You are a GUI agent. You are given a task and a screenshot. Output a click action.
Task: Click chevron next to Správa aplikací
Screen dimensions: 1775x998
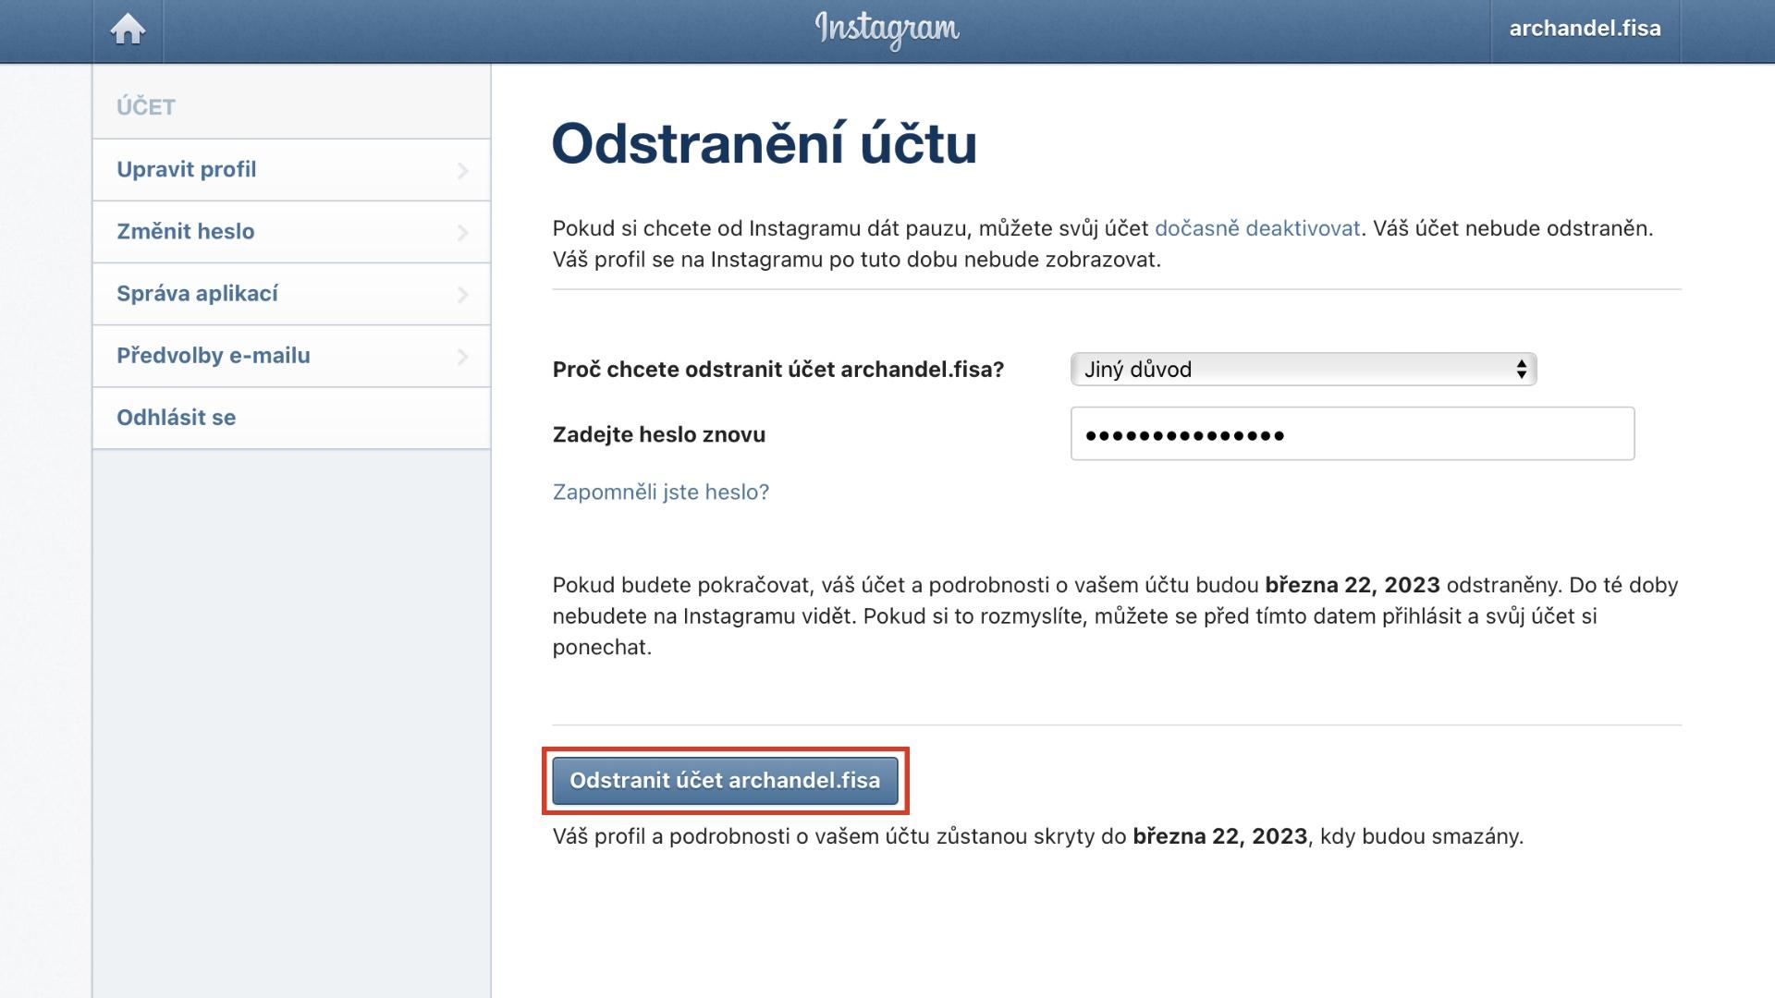point(463,295)
